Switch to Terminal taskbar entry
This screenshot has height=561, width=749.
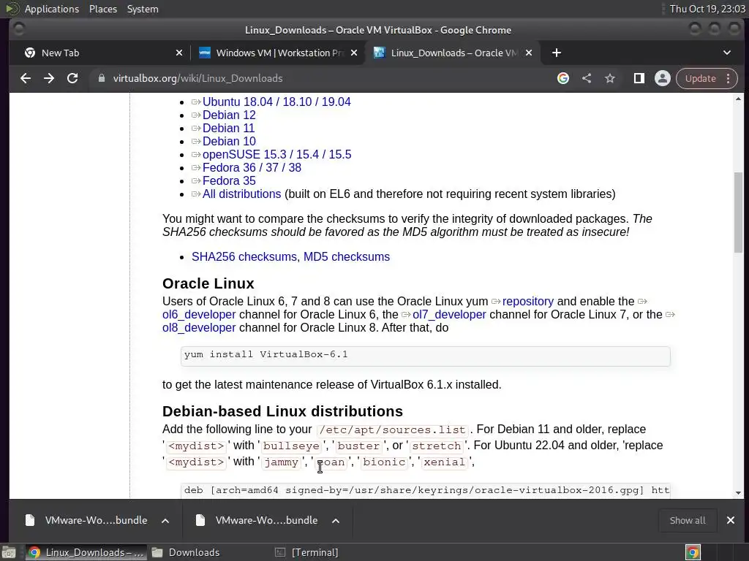point(307,552)
